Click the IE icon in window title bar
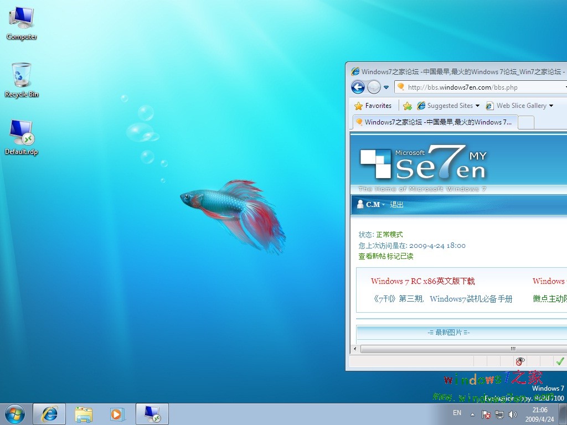567x425 pixels. click(x=355, y=71)
